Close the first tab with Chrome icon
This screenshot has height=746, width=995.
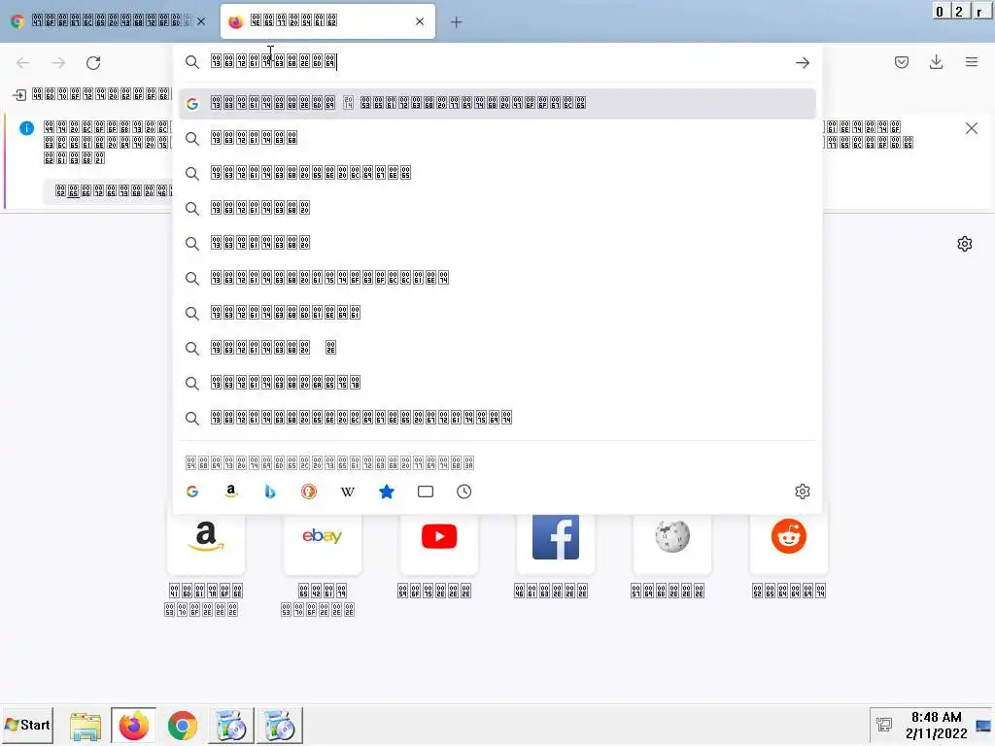[x=201, y=21]
